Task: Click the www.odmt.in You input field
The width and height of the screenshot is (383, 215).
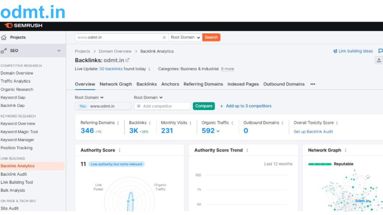Action: pos(103,106)
